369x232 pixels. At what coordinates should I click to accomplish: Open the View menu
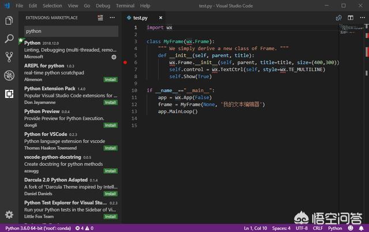[x=73, y=6]
